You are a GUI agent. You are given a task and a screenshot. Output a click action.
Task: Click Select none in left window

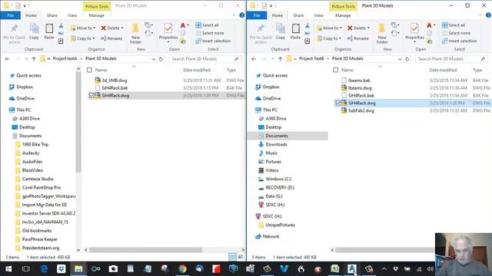(x=210, y=33)
